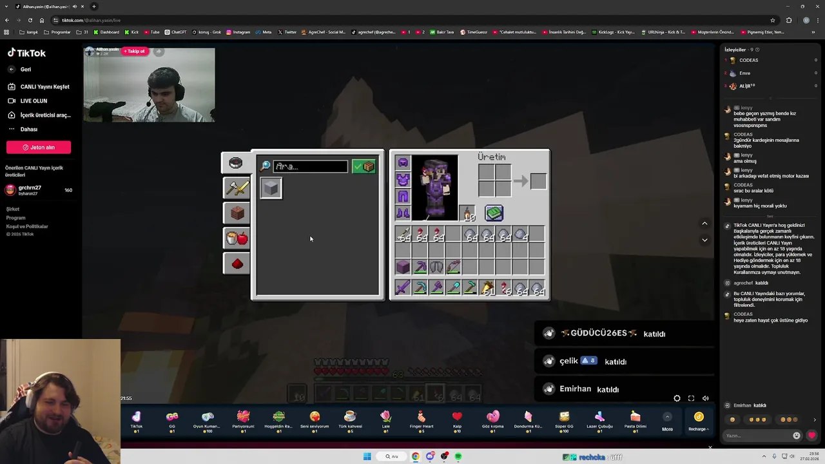This screenshot has width=825, height=464.
Task: Send the Oyun Kumandası gift
Action: pyautogui.click(x=207, y=421)
